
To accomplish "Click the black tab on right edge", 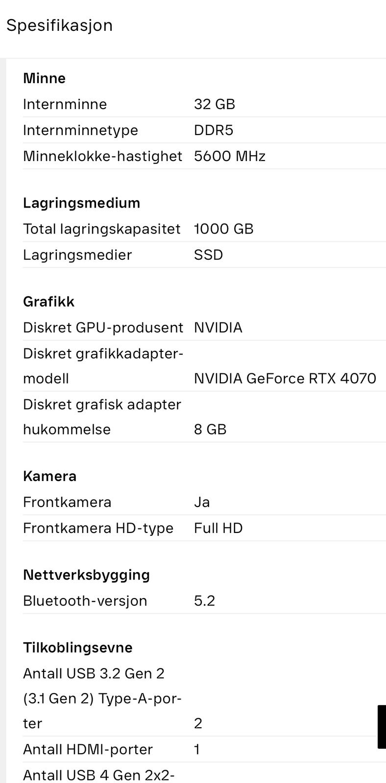I will coord(382,727).
